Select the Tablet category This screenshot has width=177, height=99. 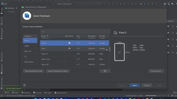30,46
